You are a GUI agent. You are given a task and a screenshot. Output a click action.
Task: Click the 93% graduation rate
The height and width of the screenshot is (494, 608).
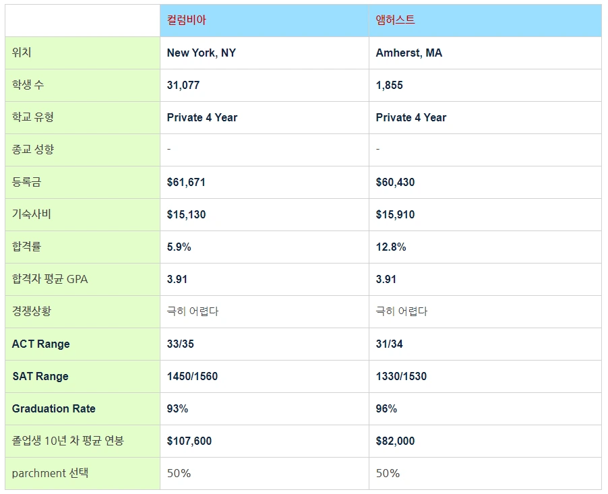177,408
